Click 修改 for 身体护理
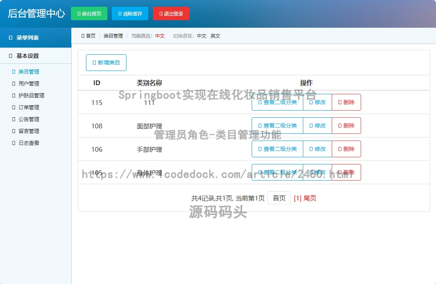Screen dimensions: 436x284 [317, 172]
